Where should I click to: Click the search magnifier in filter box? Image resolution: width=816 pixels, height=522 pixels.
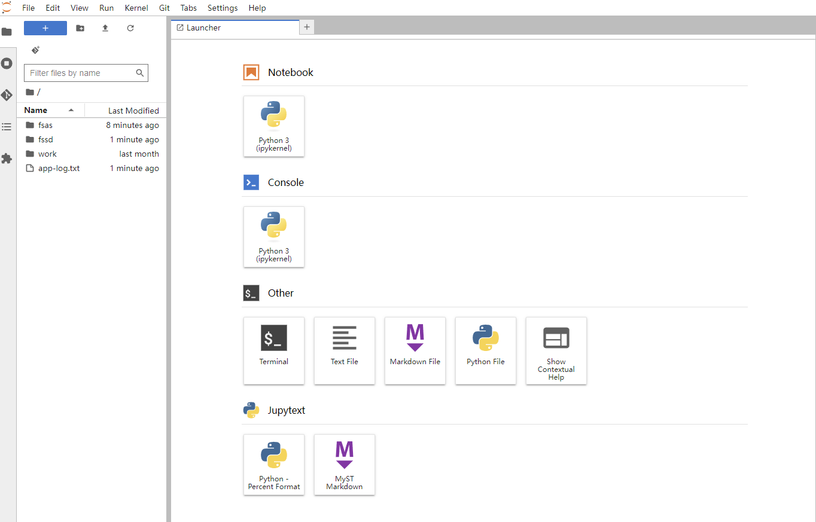(x=140, y=73)
